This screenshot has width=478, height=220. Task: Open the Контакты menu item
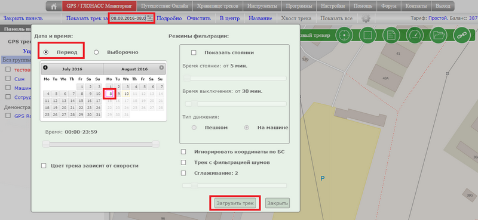416,6
